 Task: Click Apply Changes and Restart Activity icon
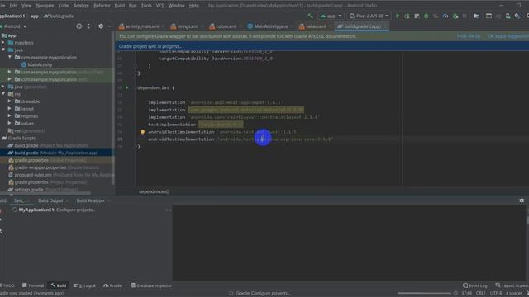(407, 16)
